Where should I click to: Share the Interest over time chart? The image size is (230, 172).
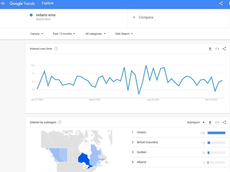(x=224, y=49)
